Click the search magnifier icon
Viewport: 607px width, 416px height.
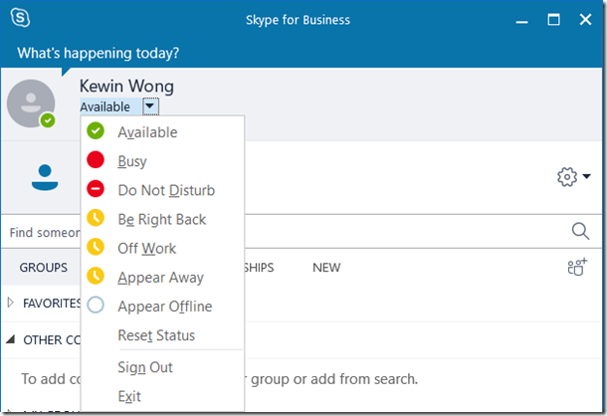(x=581, y=232)
